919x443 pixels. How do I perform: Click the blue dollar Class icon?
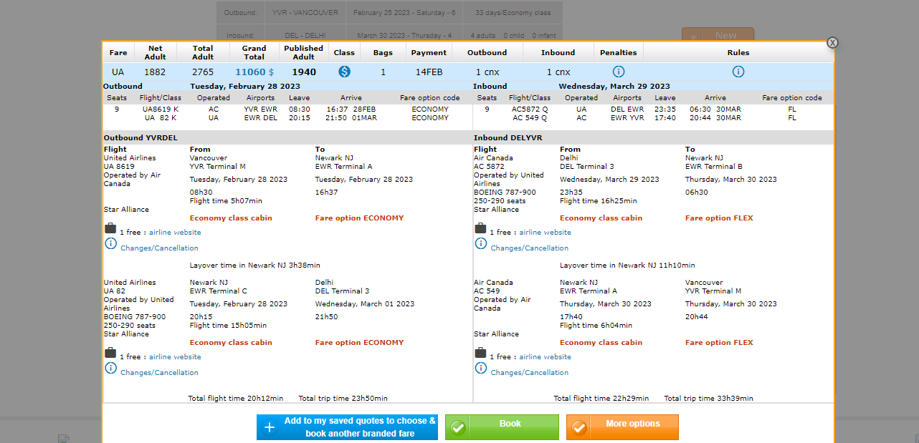(x=344, y=72)
